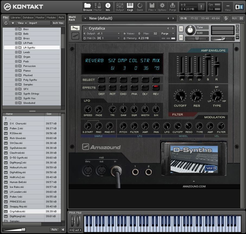
Task: Click the refresh icon in Files browser
Action: pos(6,23)
